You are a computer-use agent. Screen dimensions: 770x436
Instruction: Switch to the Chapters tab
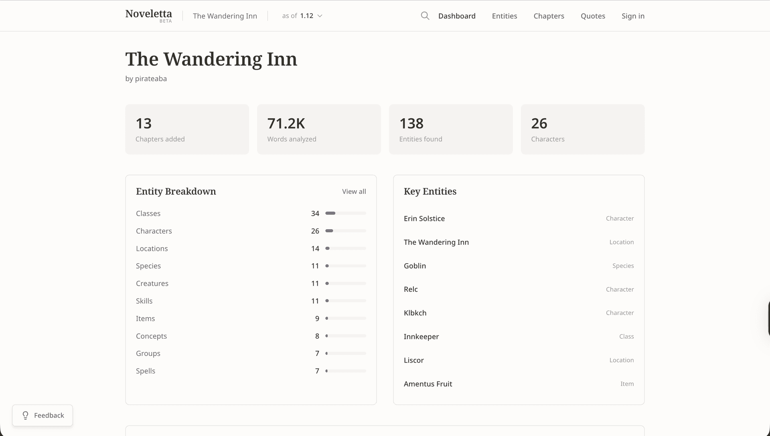pos(548,16)
